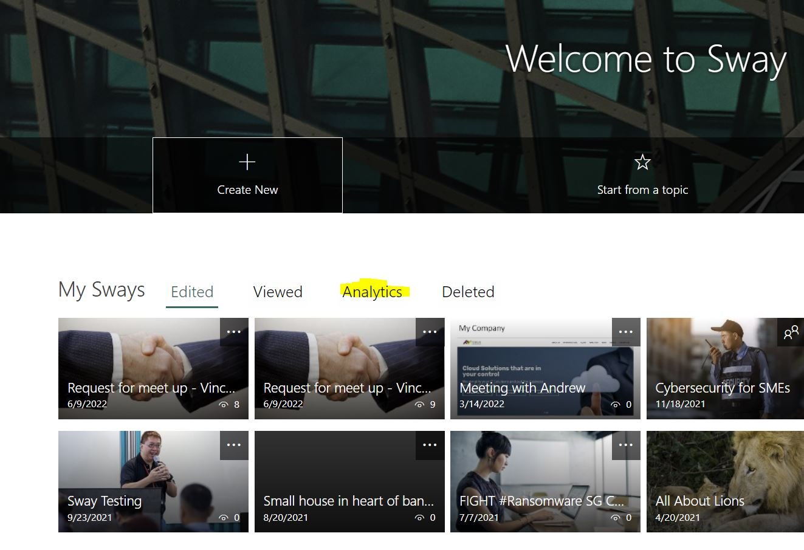This screenshot has width=804, height=550.
Task: Open more options for 'Sway Testing'
Action: [x=234, y=445]
